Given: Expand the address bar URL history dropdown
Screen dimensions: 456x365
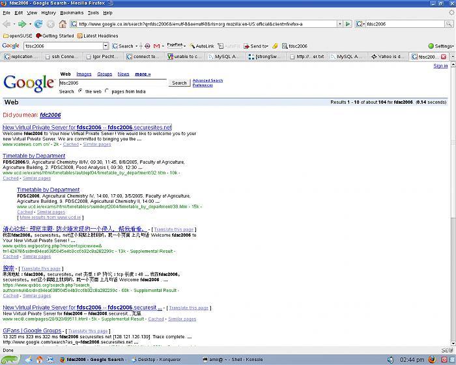Looking at the screenshot, I should tap(339, 24).
